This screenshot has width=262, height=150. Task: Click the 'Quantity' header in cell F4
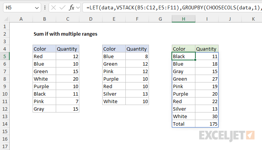pos(137,49)
